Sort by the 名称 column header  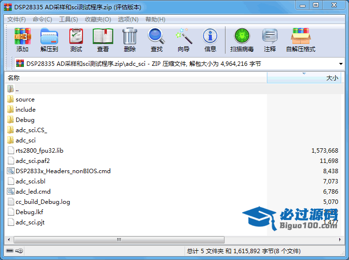point(136,78)
